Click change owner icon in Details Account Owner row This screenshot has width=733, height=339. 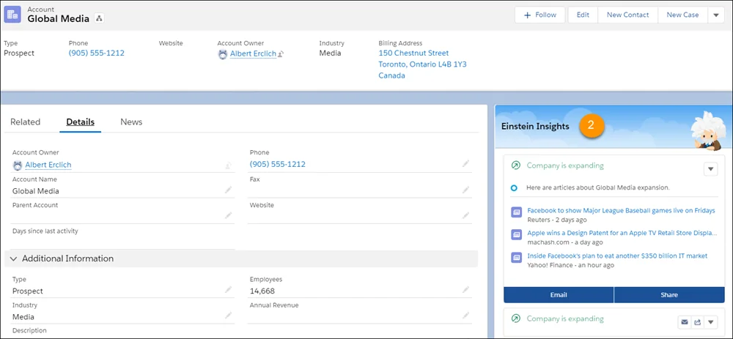(229, 165)
